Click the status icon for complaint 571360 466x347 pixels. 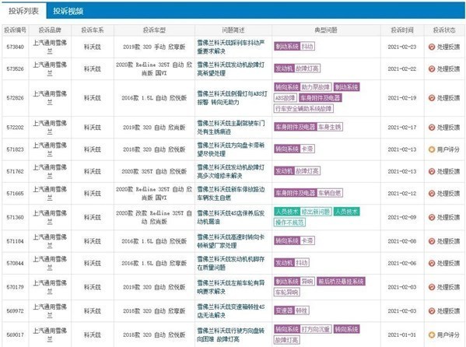(432, 217)
